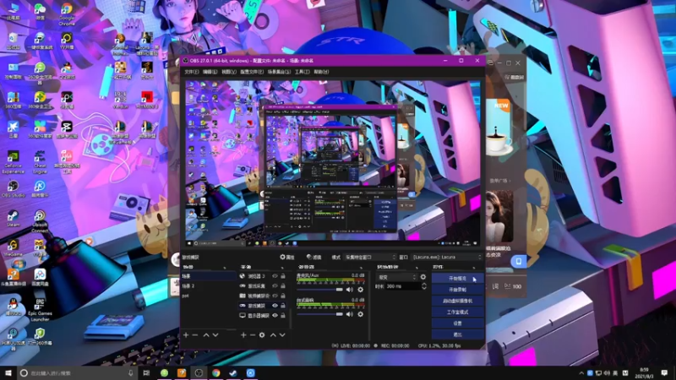Open the Windows Start menu
The width and height of the screenshot is (676, 380).
tap(8, 372)
